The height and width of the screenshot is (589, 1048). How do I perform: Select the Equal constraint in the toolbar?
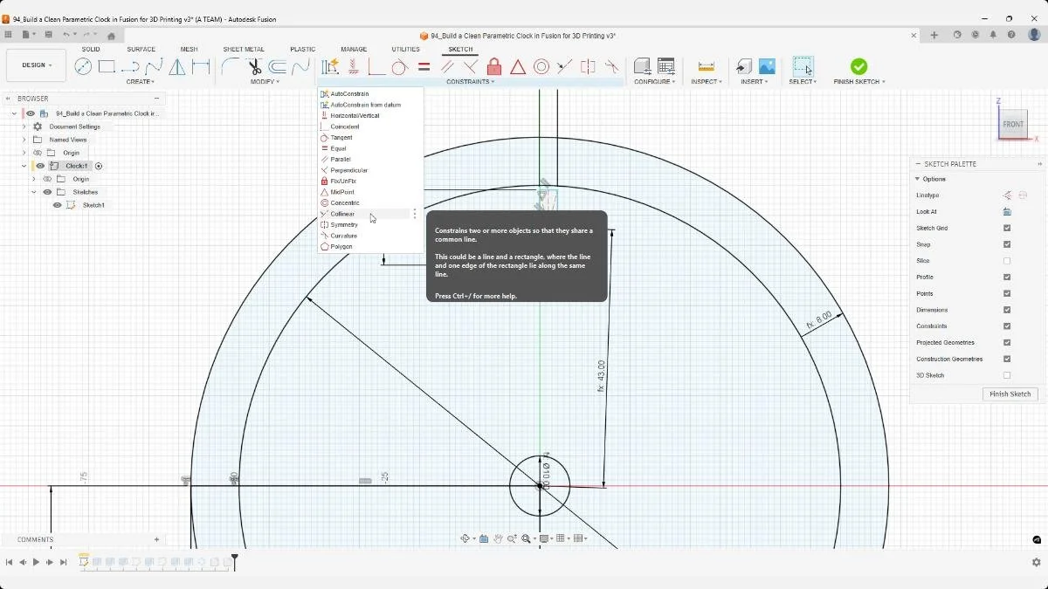[x=424, y=66]
